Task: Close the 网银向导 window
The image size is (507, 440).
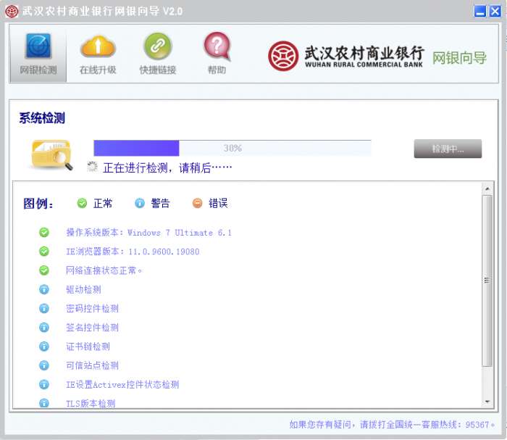Action: 495,12
